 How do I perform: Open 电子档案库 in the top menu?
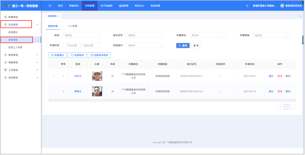[106, 6]
